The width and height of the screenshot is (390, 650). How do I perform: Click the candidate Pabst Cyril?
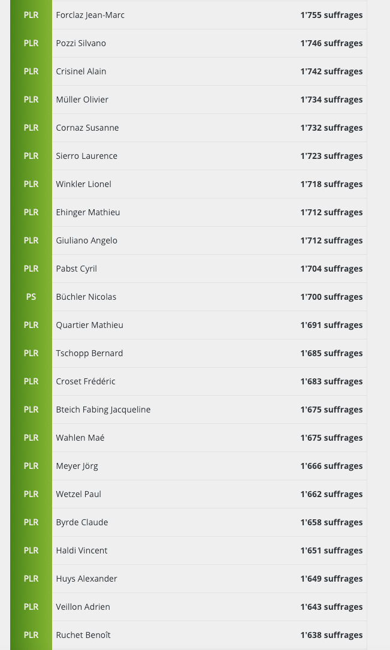(x=76, y=269)
